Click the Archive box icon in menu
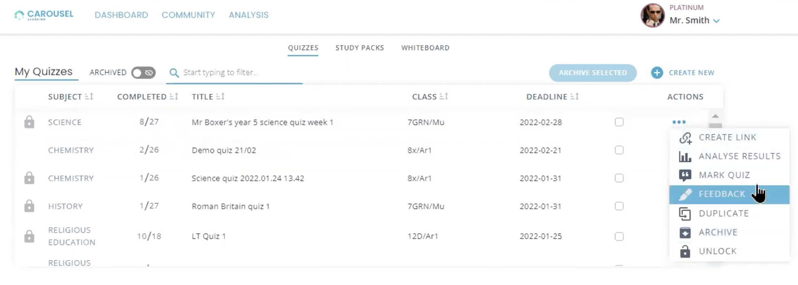This screenshot has height=285, width=798. [x=685, y=233]
